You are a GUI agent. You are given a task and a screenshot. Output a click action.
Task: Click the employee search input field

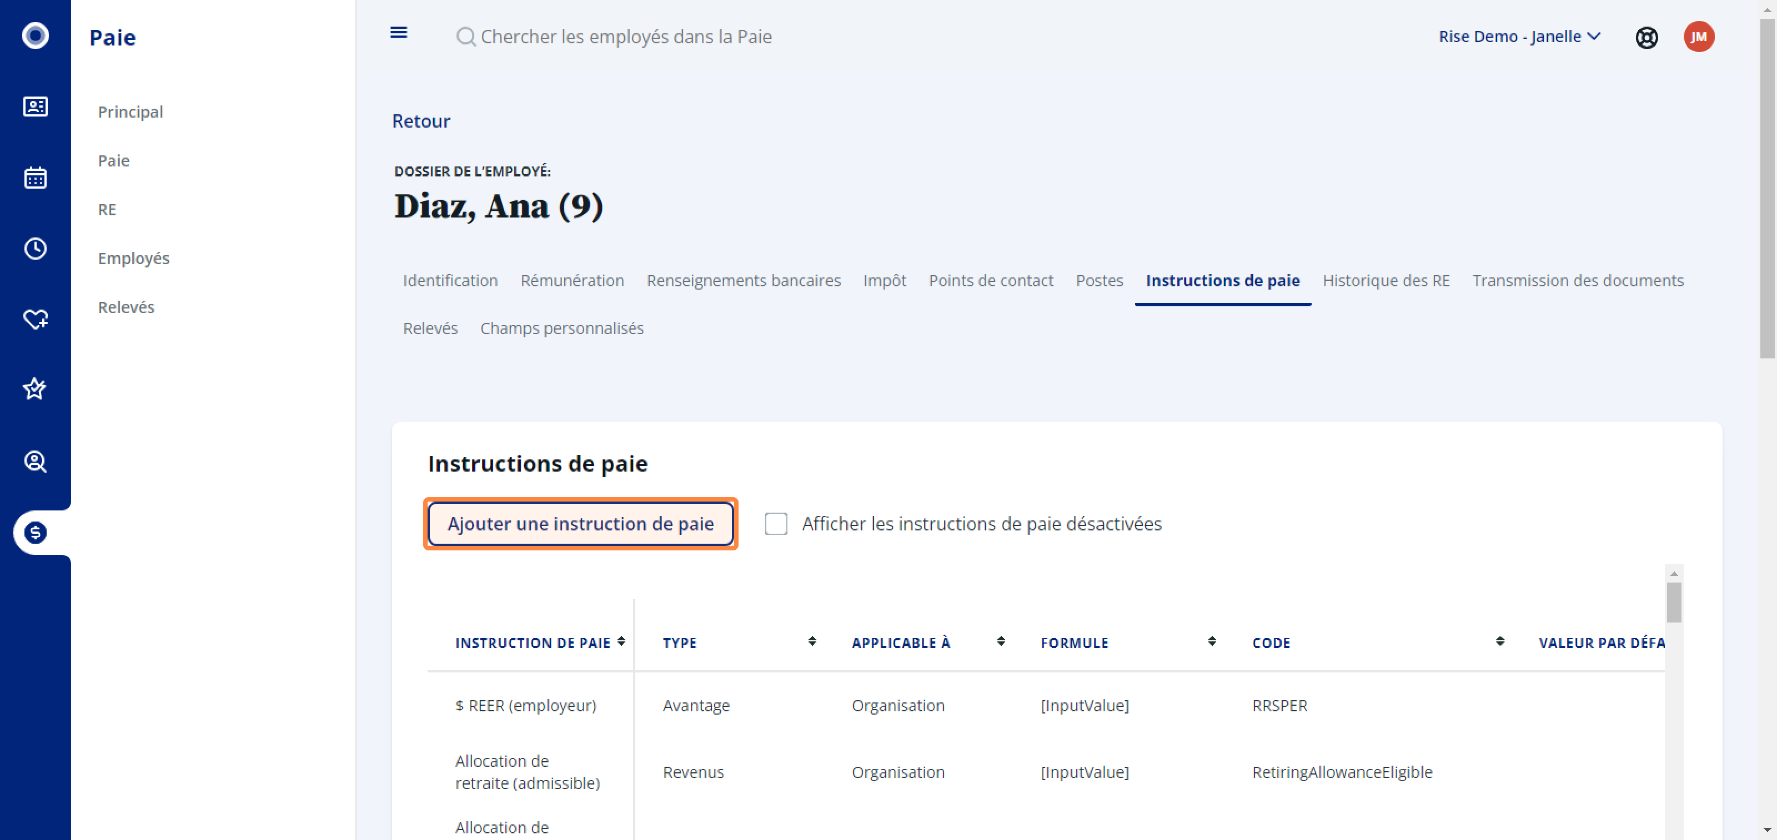tap(626, 37)
